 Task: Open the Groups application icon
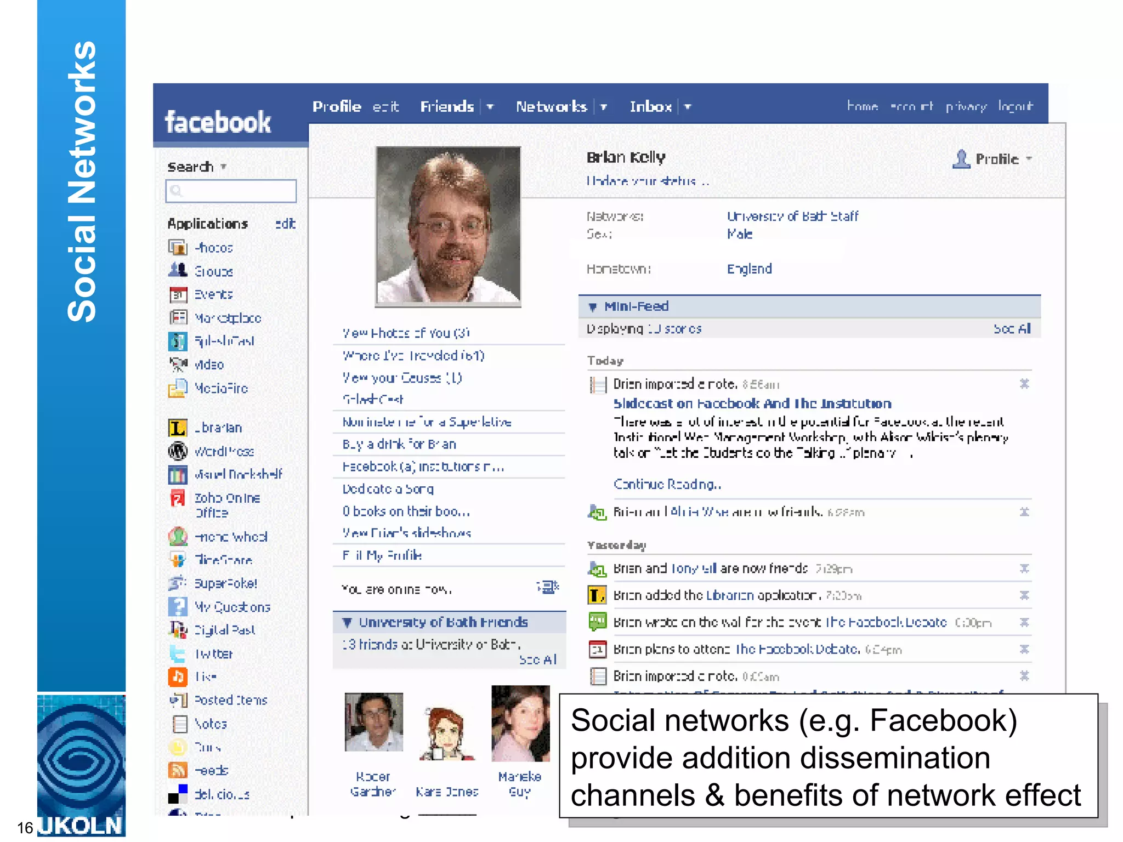177,270
